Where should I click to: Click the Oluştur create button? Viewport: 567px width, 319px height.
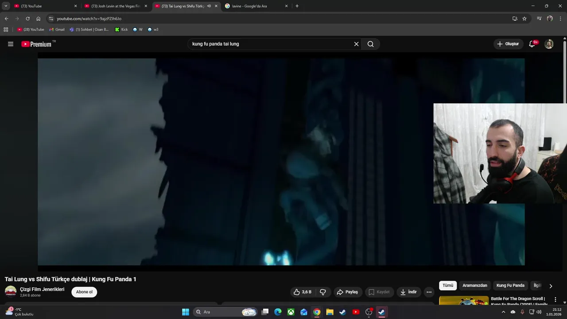tap(508, 44)
